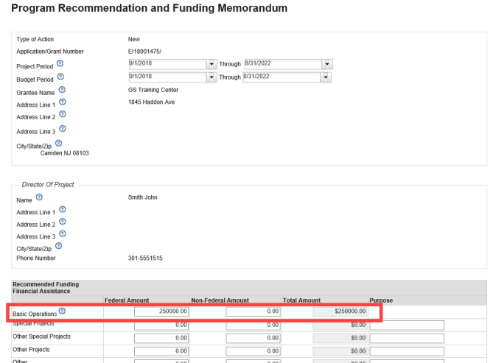Click Special Projects Purpose text field

click(407, 325)
